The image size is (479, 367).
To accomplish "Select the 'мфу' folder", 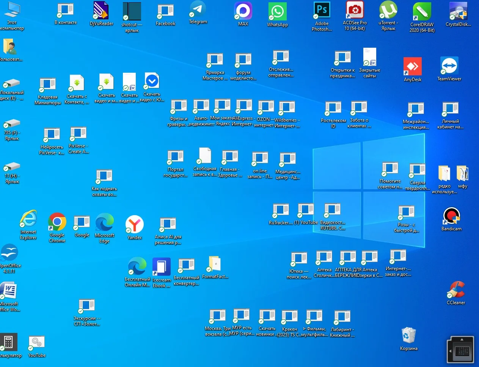I will point(462,174).
